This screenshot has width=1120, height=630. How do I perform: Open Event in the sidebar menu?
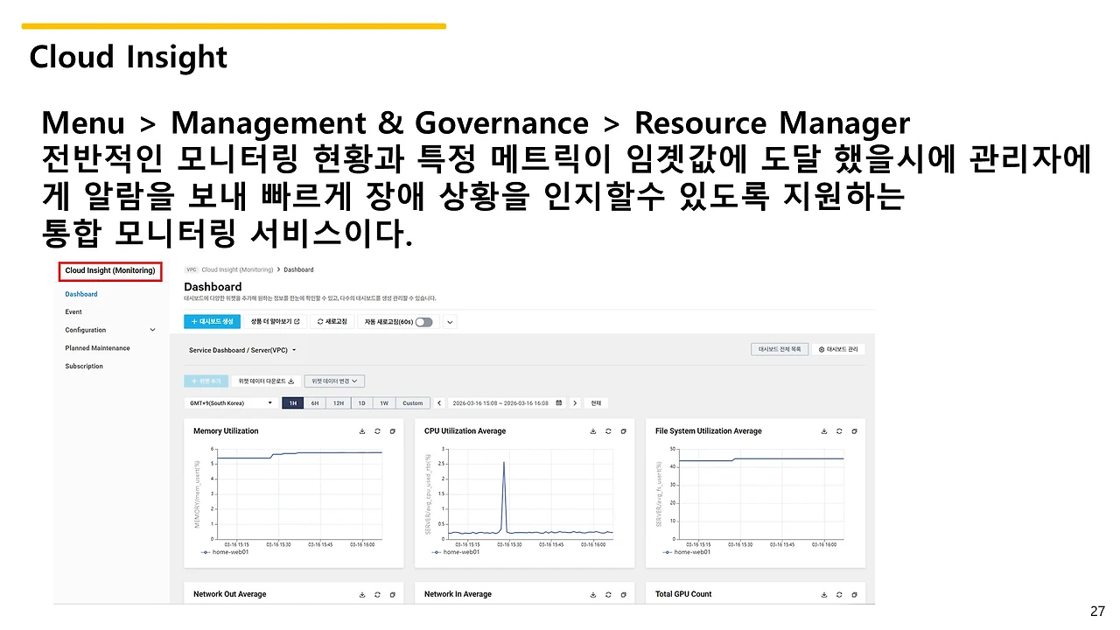[x=73, y=311]
